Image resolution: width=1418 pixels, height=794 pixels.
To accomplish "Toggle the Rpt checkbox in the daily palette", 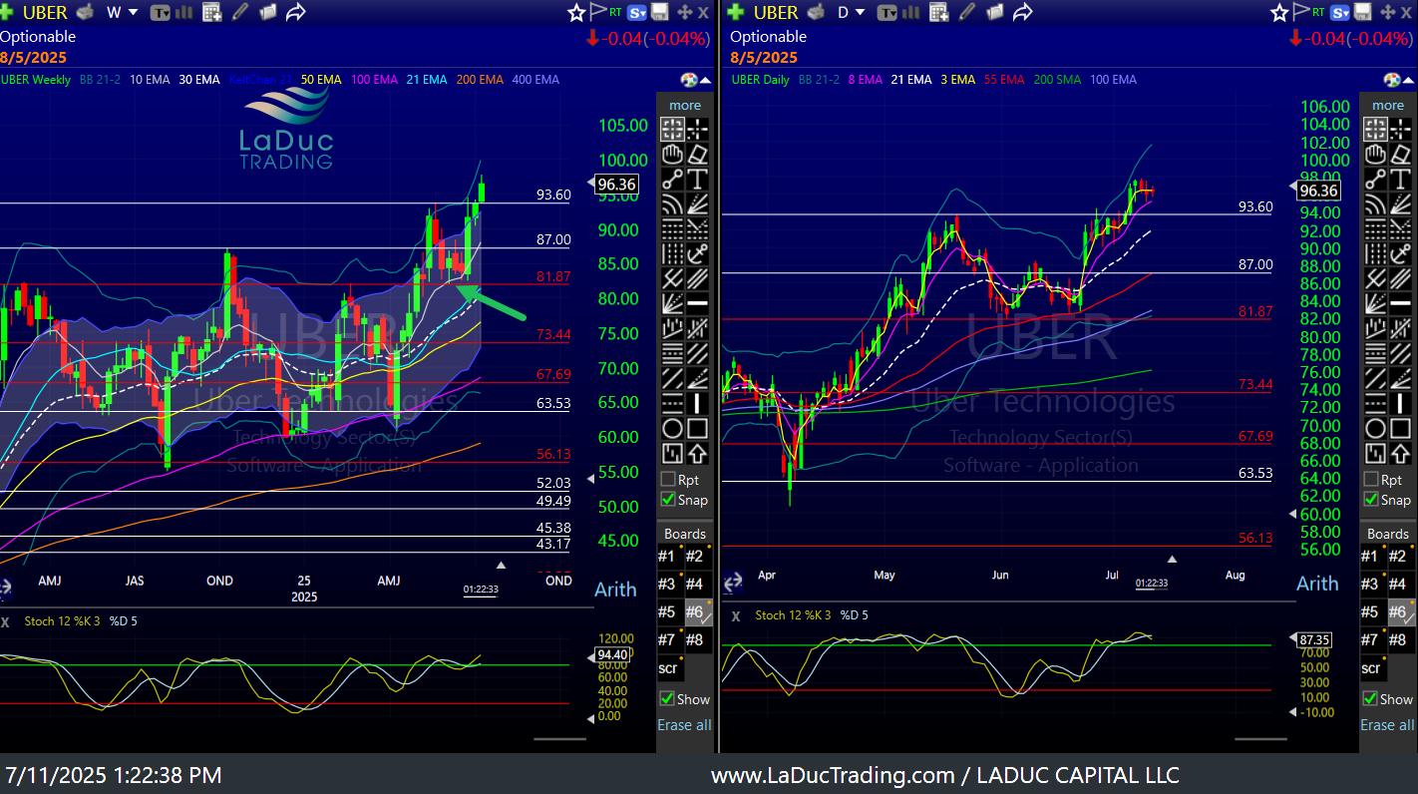I will [x=1371, y=479].
